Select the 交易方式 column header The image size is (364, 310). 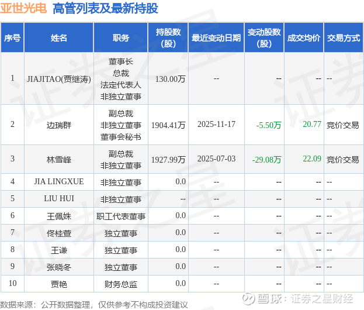pos(344,37)
